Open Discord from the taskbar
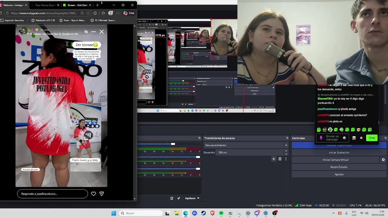The image size is (388, 218). pos(257,213)
